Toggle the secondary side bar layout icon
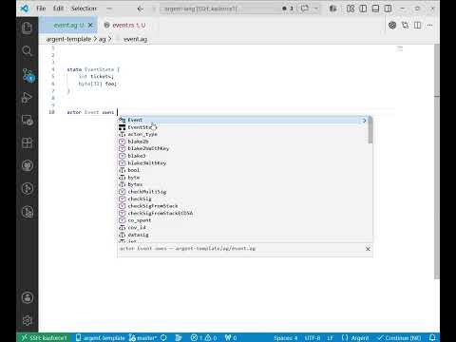Viewport: 456px width, 342px height. pos(388,9)
